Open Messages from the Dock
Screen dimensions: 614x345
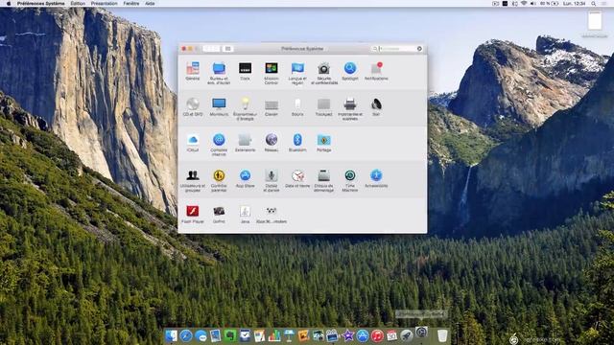click(201, 335)
